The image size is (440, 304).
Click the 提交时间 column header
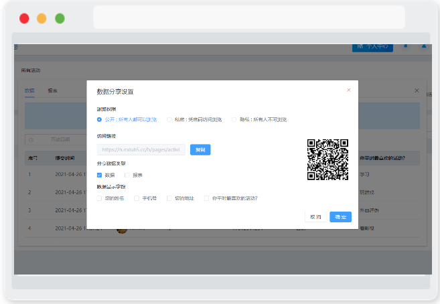click(65, 158)
